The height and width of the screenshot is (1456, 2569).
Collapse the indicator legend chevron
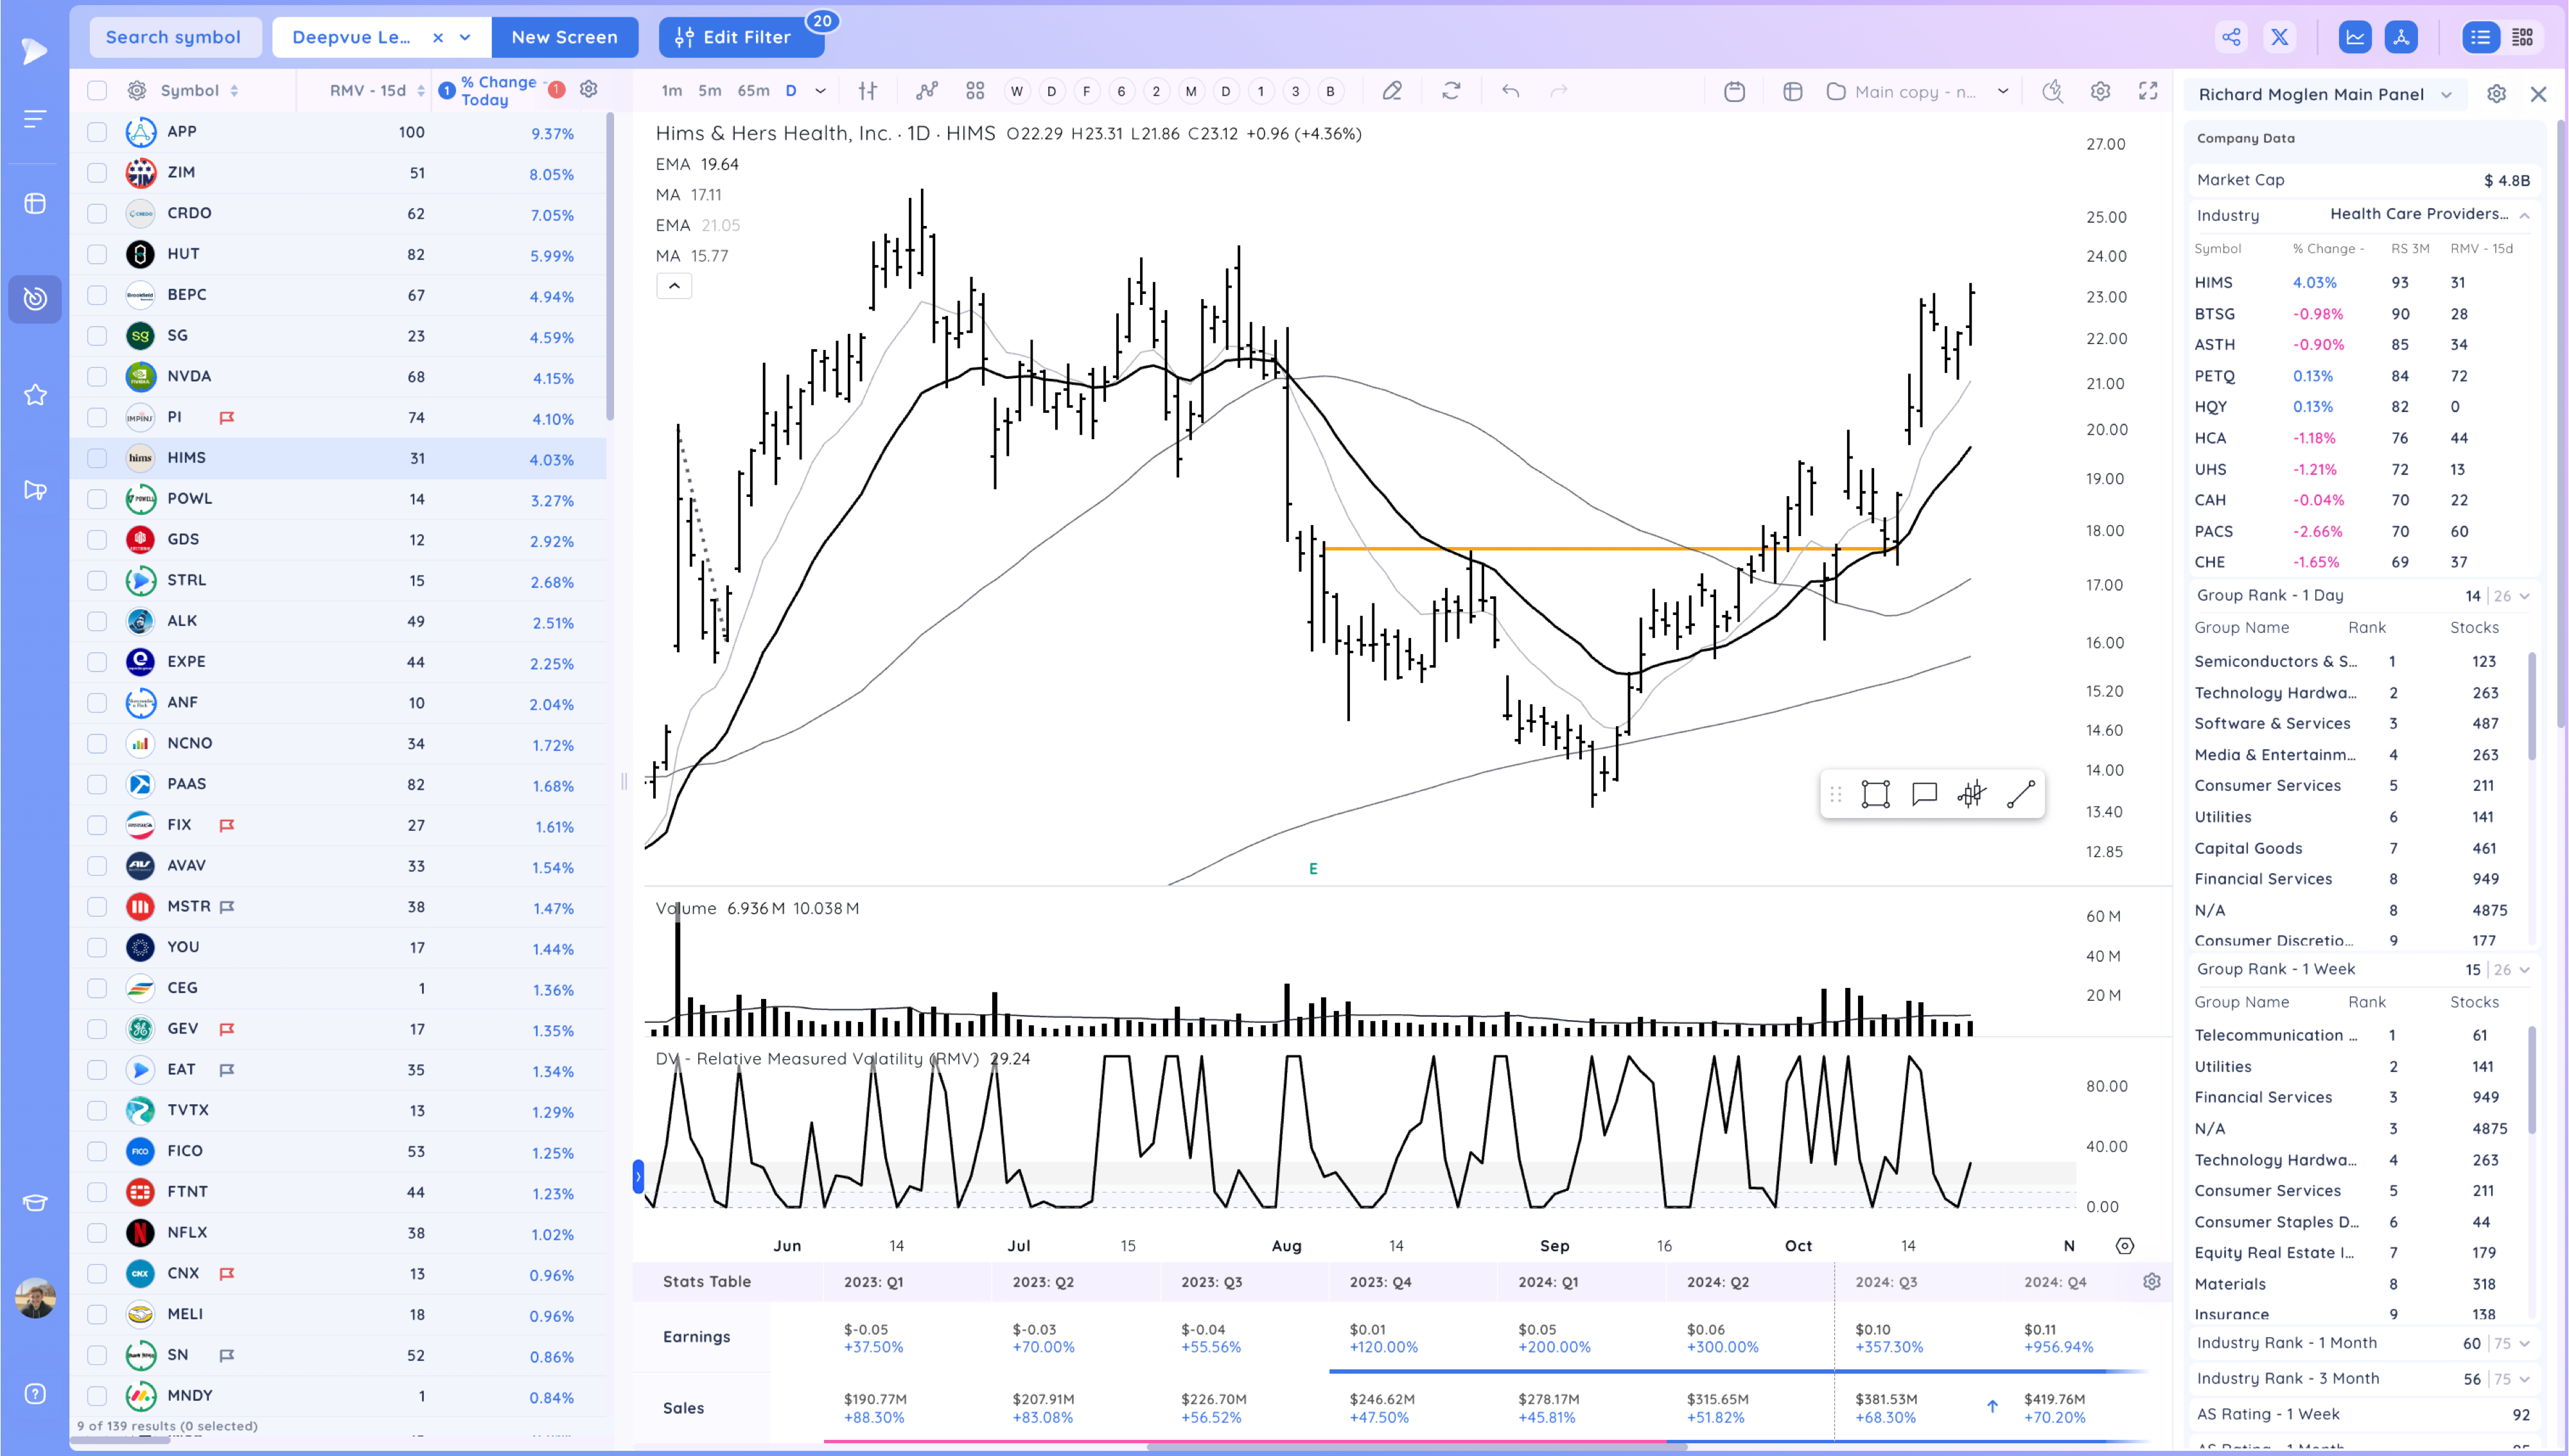[674, 286]
